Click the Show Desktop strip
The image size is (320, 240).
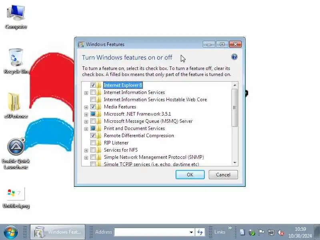(x=317, y=232)
